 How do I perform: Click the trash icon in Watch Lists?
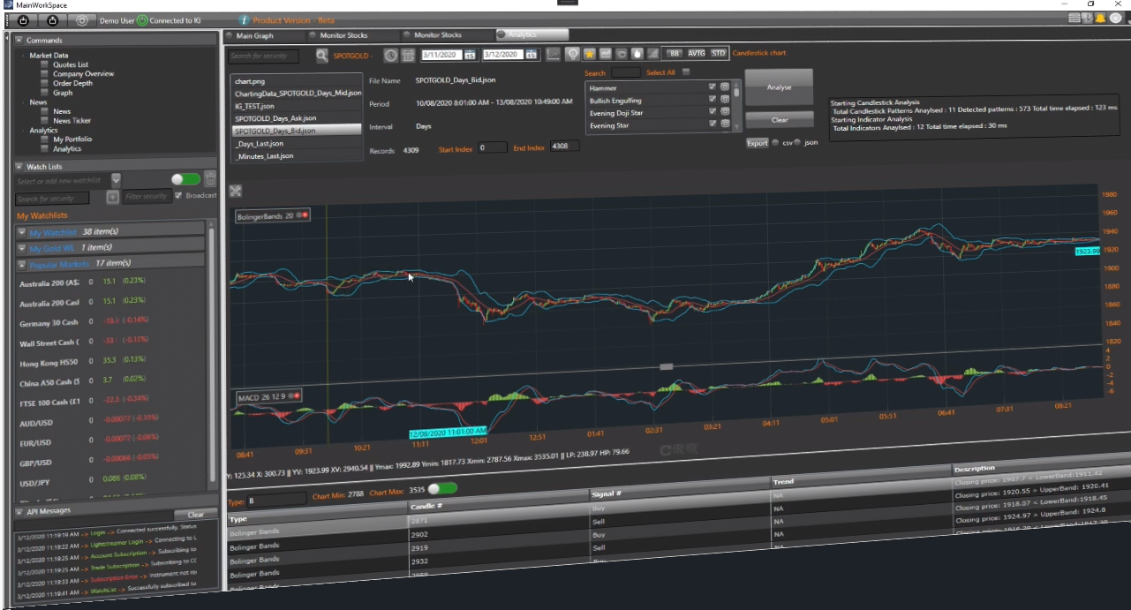[210, 179]
